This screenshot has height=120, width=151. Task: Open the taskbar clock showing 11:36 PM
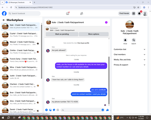point(141,118)
